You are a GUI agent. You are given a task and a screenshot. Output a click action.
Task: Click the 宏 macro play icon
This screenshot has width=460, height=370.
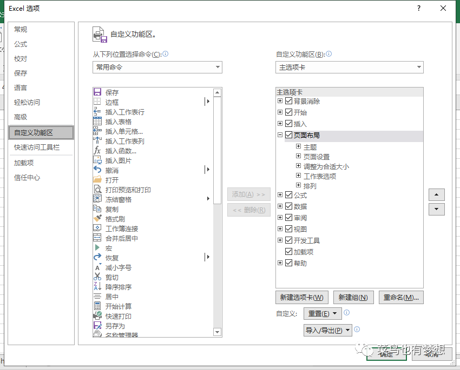click(x=97, y=247)
